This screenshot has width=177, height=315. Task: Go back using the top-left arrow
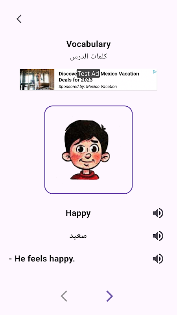(19, 19)
